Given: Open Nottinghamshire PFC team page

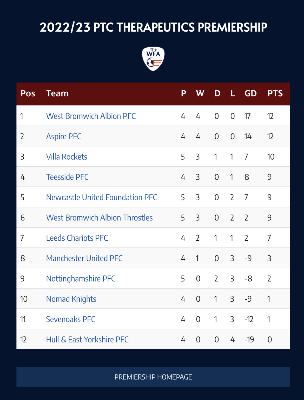Looking at the screenshot, I should click(x=81, y=279).
